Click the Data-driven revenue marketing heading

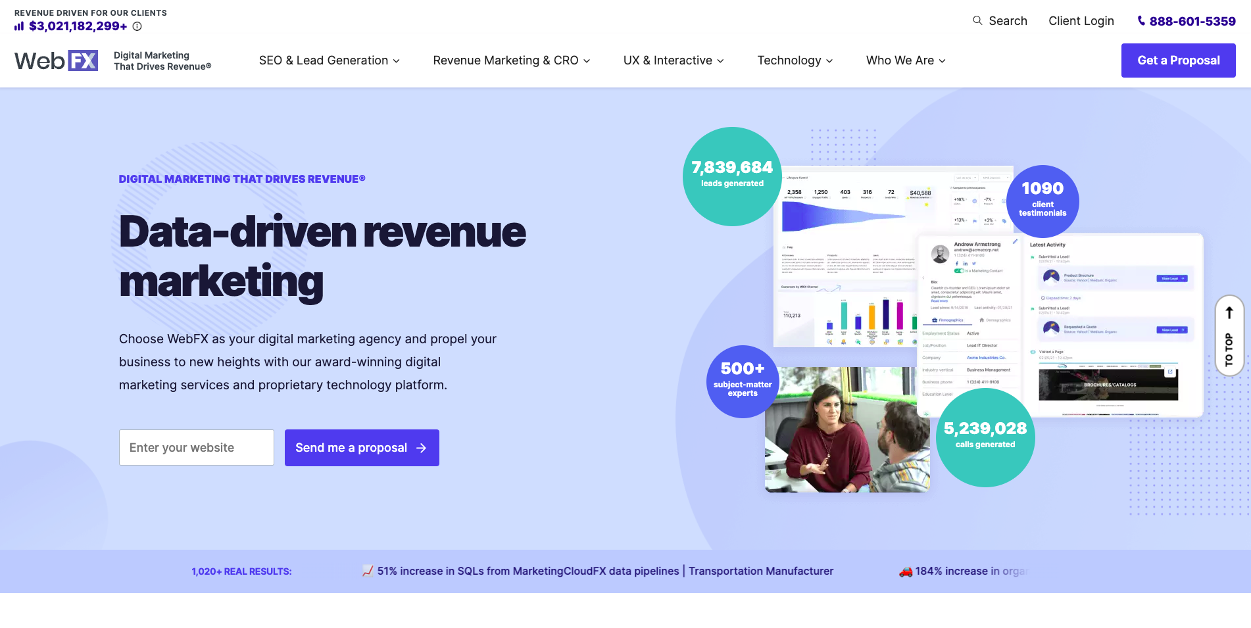pos(322,256)
